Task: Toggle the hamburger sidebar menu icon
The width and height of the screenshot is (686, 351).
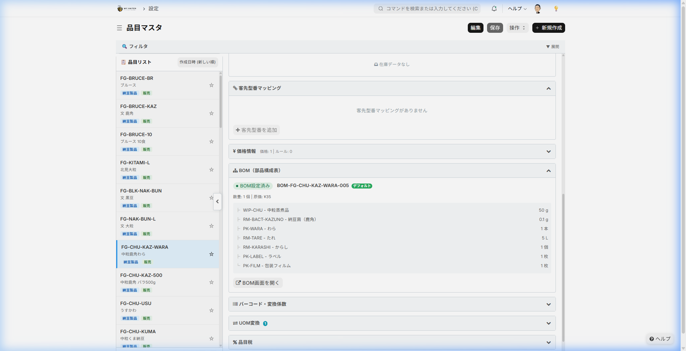Action: click(x=119, y=28)
